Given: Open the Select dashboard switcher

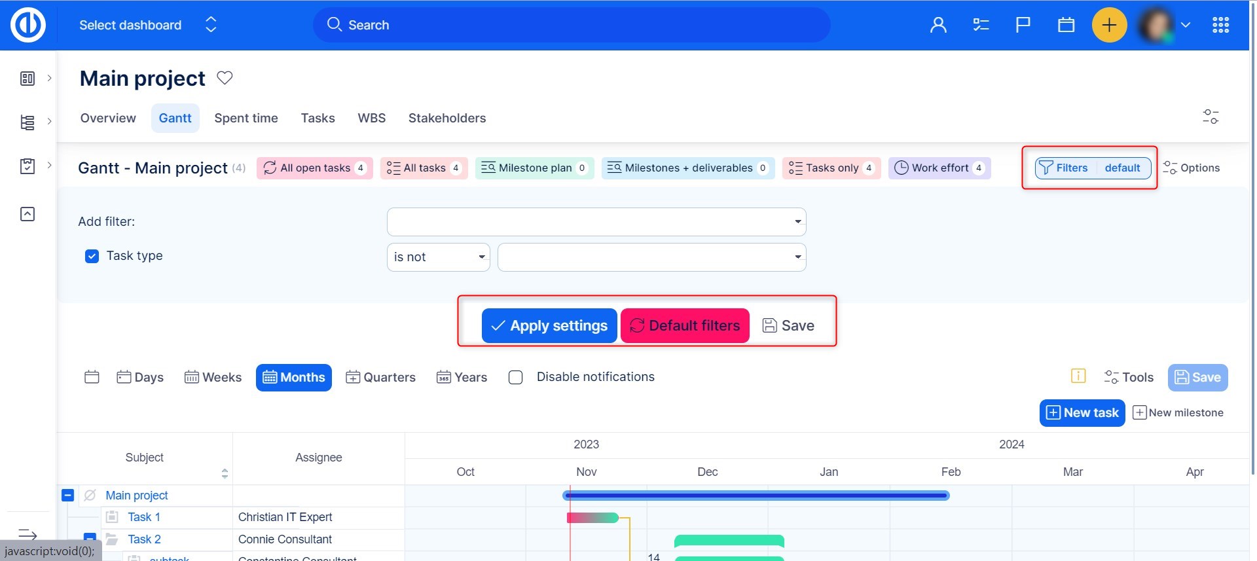Looking at the screenshot, I should pyautogui.click(x=147, y=25).
